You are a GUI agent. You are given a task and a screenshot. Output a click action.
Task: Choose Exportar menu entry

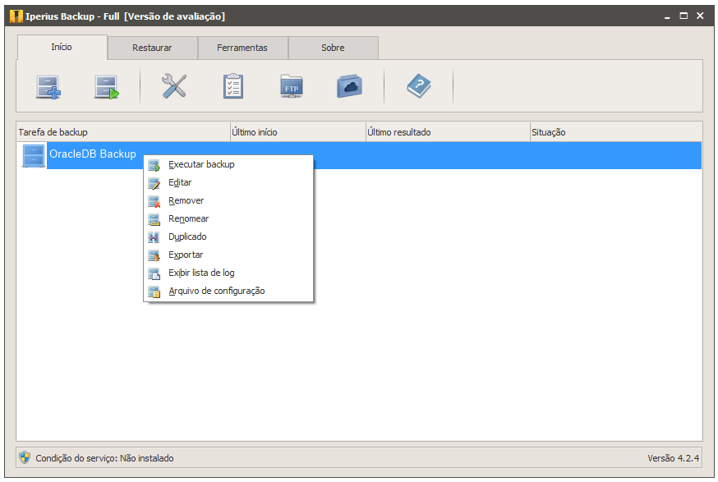[x=228, y=255]
